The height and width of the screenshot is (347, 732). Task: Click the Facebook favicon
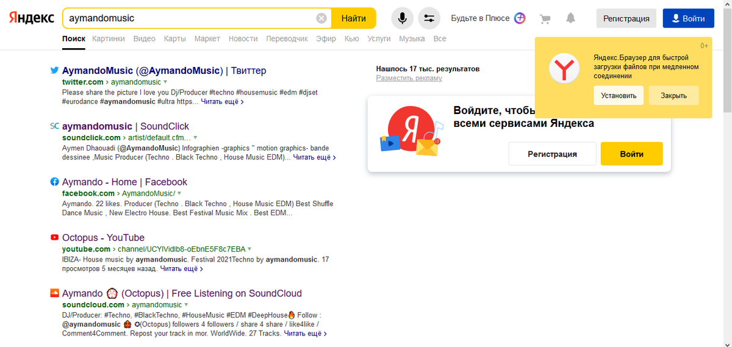pyautogui.click(x=54, y=182)
